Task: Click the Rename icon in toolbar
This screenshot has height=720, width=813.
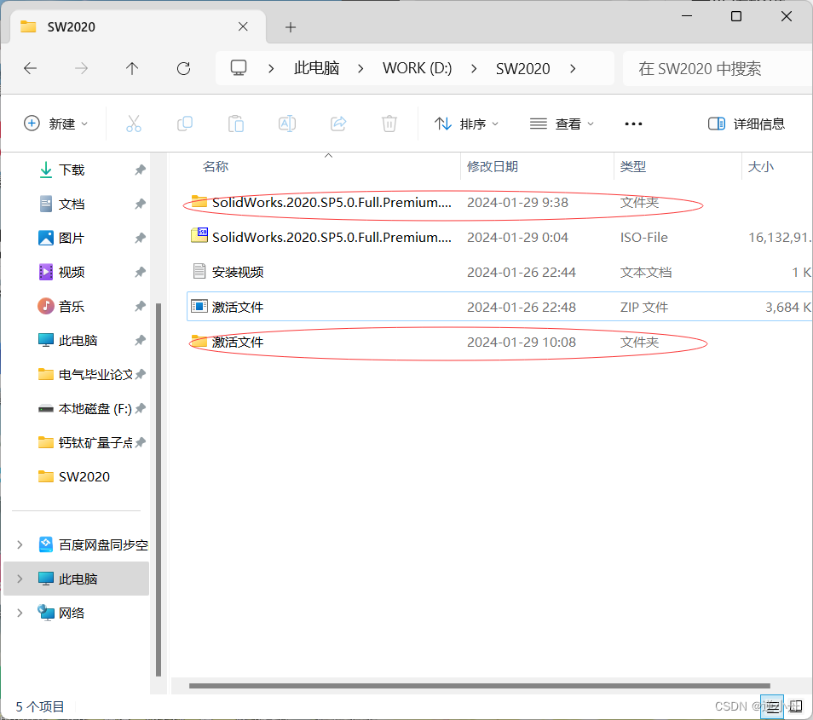Action: coord(287,124)
